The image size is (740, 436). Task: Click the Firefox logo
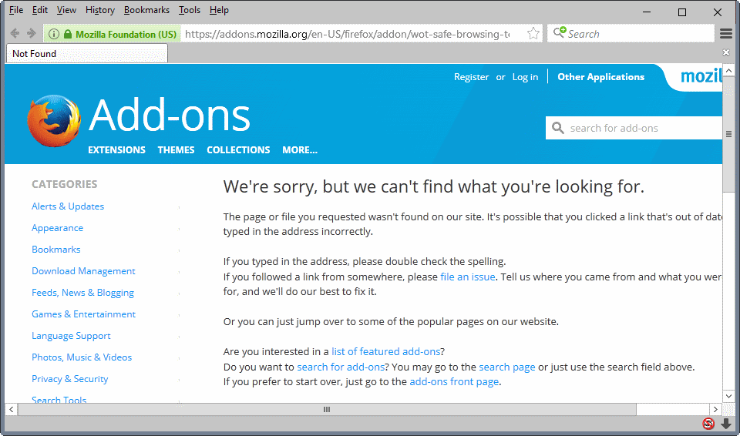pos(53,121)
